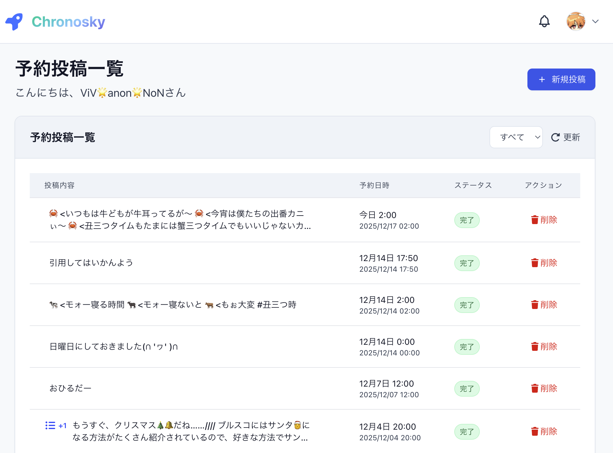Delete the 日曜日にしておきました post
Image resolution: width=613 pixels, height=453 pixels.
tap(544, 347)
